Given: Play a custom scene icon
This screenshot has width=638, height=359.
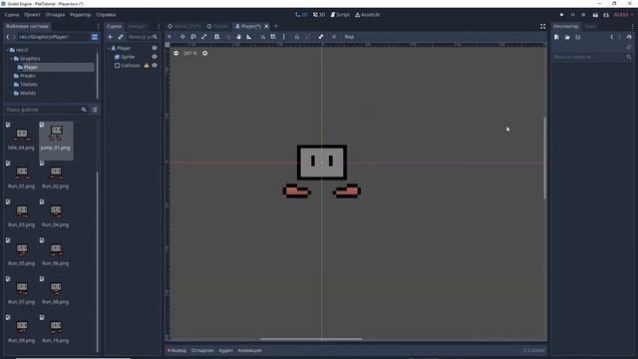Looking at the screenshot, I should coord(606,15).
